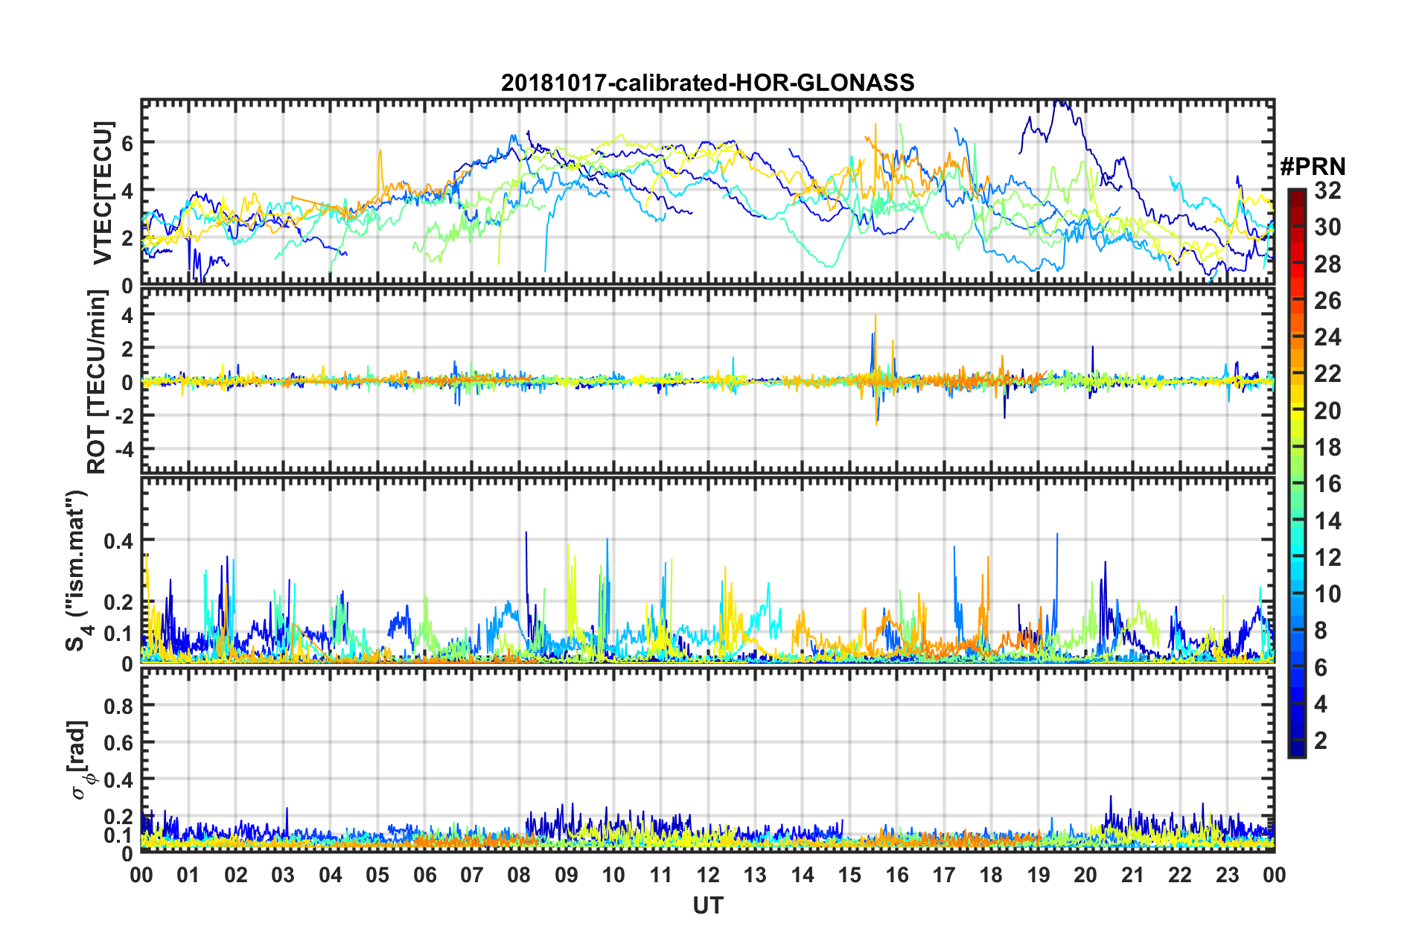
Task: Select colorbar tick label 28
Action: click(x=1327, y=264)
